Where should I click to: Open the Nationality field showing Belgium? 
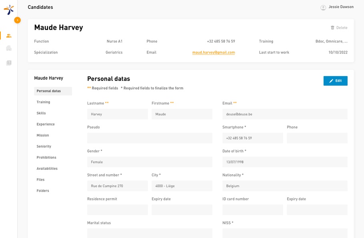tap(285, 186)
